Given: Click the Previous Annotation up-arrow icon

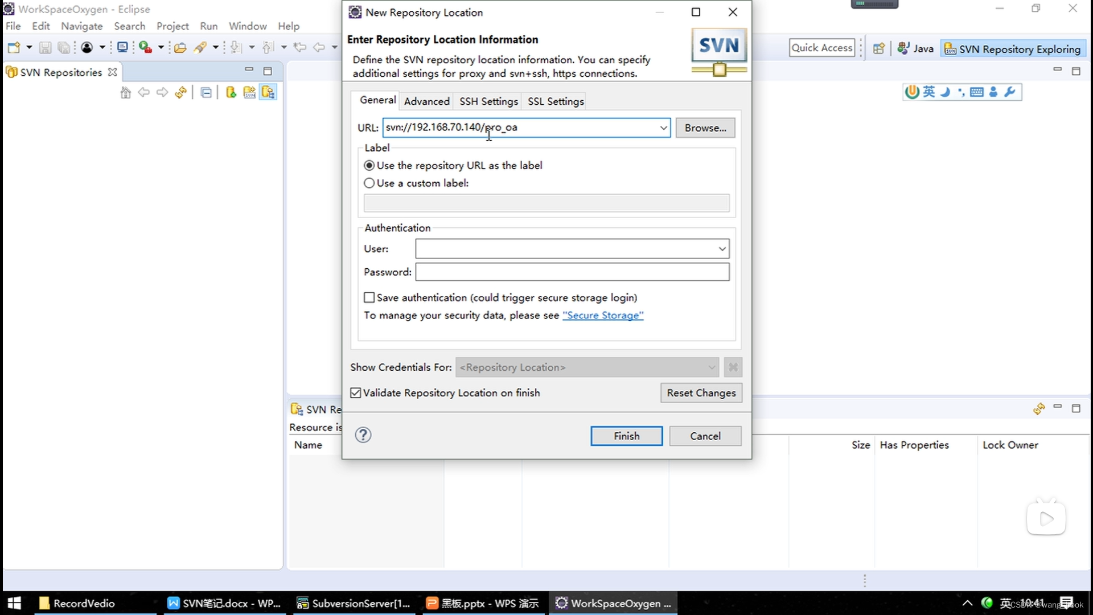Looking at the screenshot, I should [268, 48].
